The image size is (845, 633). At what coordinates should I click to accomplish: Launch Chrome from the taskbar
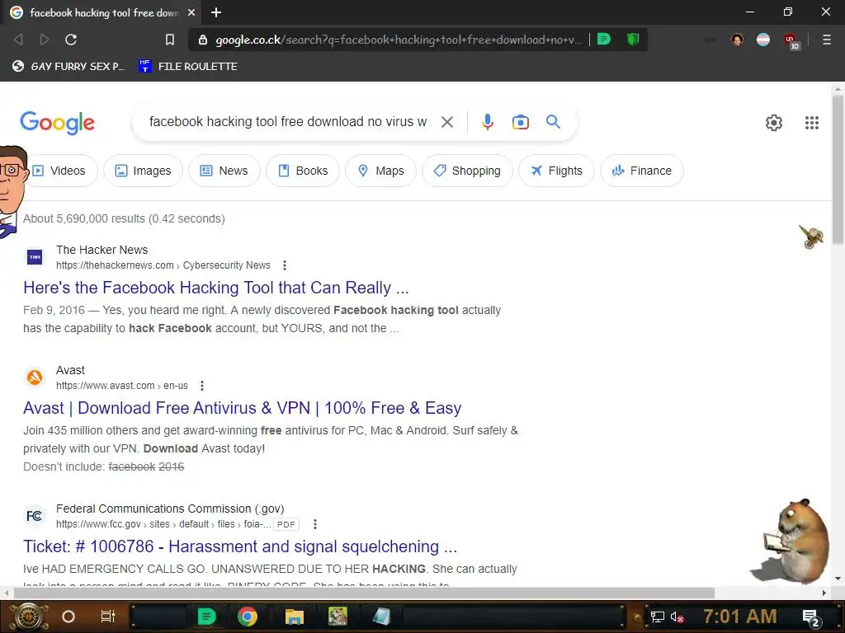click(248, 617)
